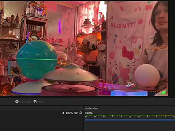Click the battery icon in the source row
The width and height of the screenshot is (175, 131).
click(x=63, y=113)
